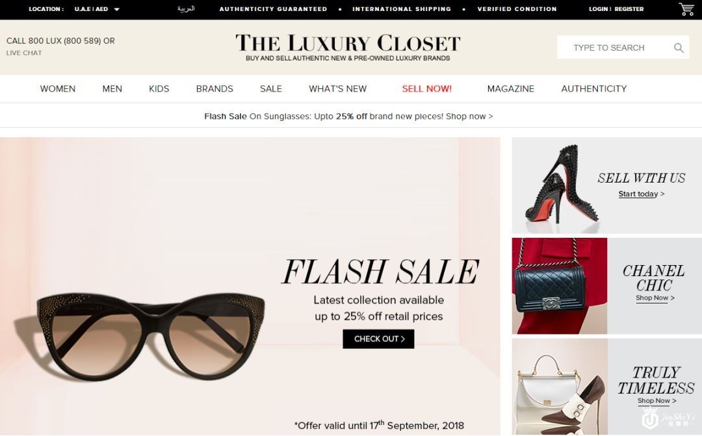Click the Flash Sale sunglasses Shop now banner
This screenshot has width=702, height=436.
[x=348, y=116]
